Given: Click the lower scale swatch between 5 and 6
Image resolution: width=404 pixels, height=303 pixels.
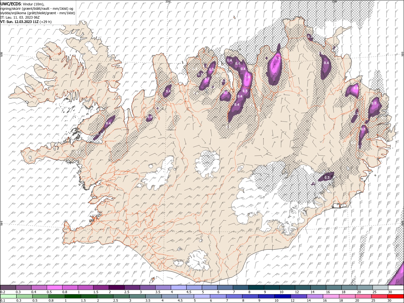Looking at the screenshot, I should tap(202, 296).
